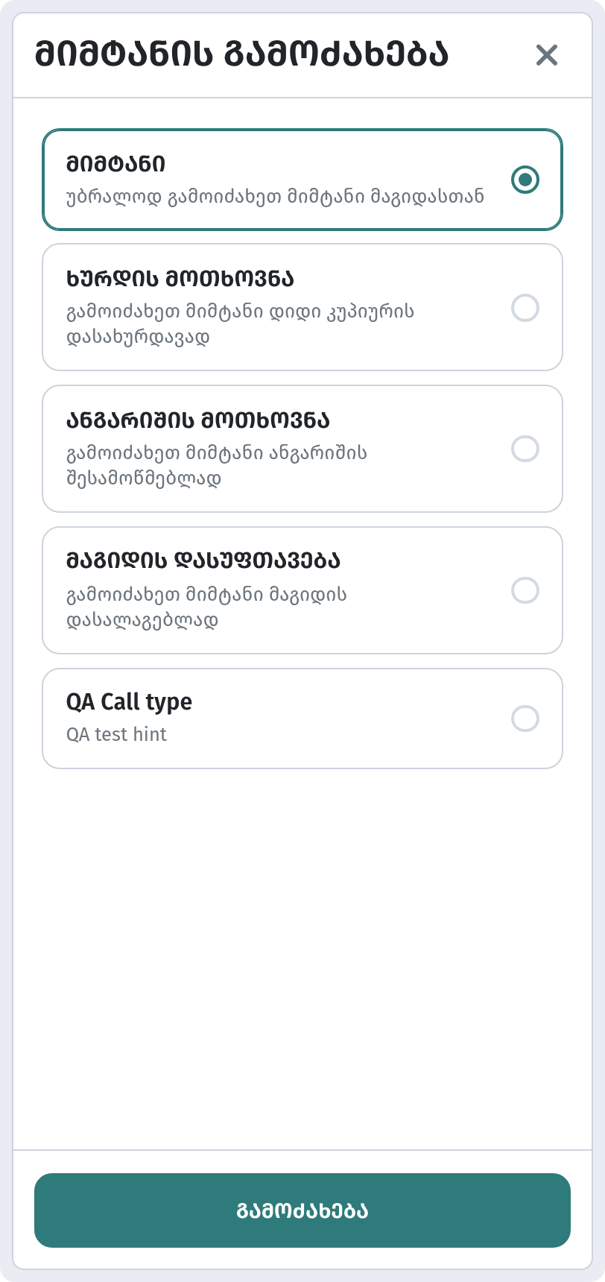This screenshot has height=1282, width=605.
Task: Click the მიმტანის გამოძახება dialog header title
Action: (x=241, y=54)
